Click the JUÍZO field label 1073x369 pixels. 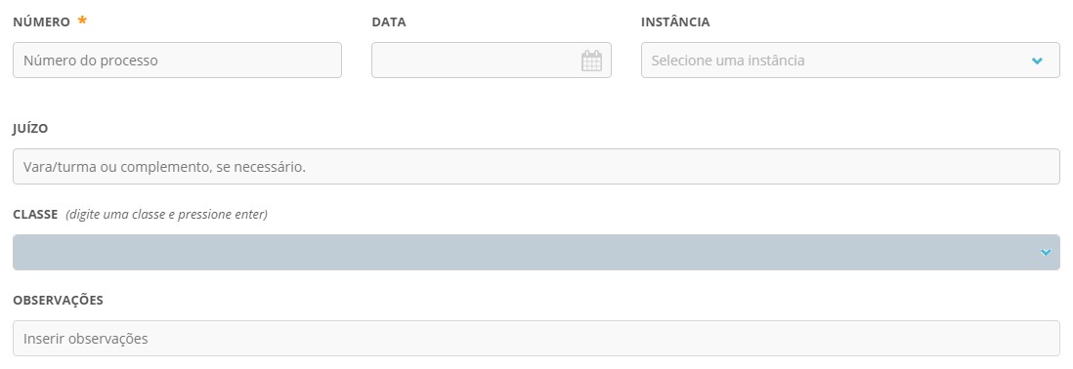coord(31,129)
